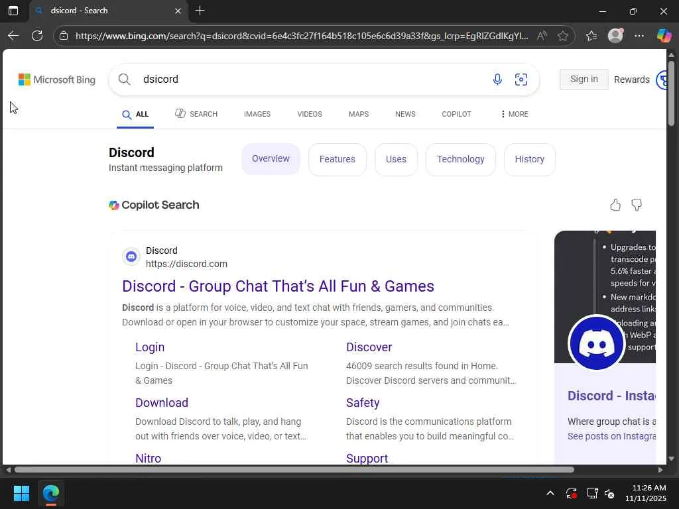The width and height of the screenshot is (679, 509).
Task: Open Settings and more ellipsis menu
Action: click(639, 36)
